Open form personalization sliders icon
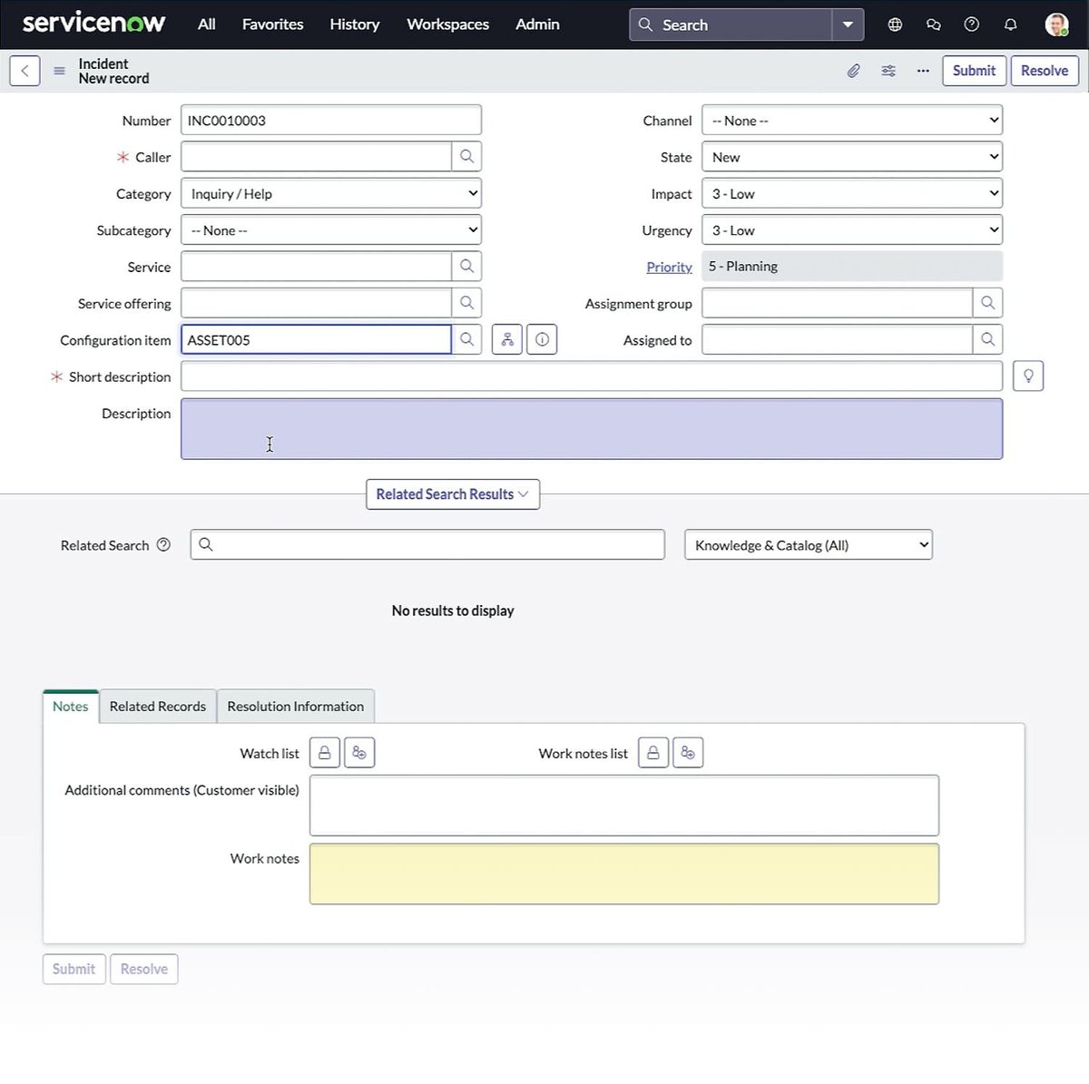 [888, 70]
